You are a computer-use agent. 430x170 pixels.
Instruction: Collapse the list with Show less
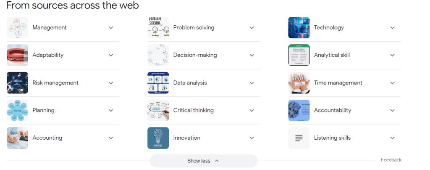203,161
